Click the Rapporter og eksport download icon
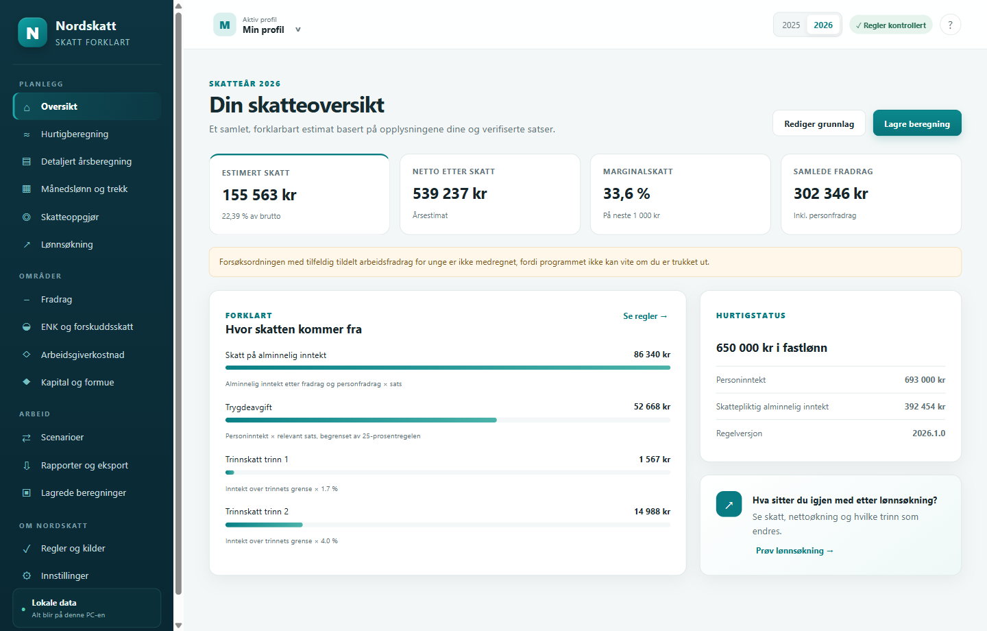Viewport: 987px width, 631px height. (27, 465)
